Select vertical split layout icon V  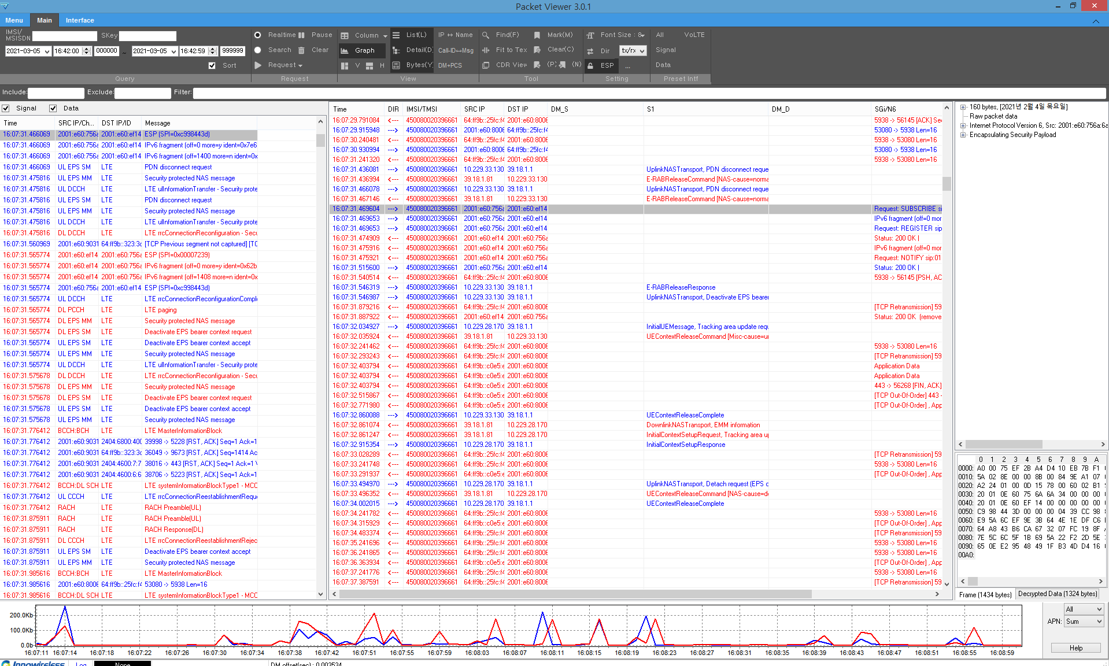[x=345, y=66]
